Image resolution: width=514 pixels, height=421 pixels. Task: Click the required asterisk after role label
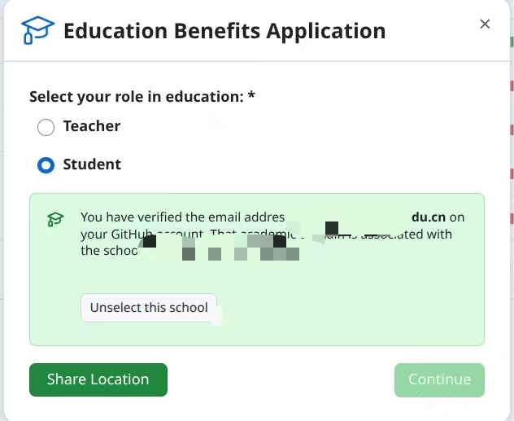click(251, 96)
